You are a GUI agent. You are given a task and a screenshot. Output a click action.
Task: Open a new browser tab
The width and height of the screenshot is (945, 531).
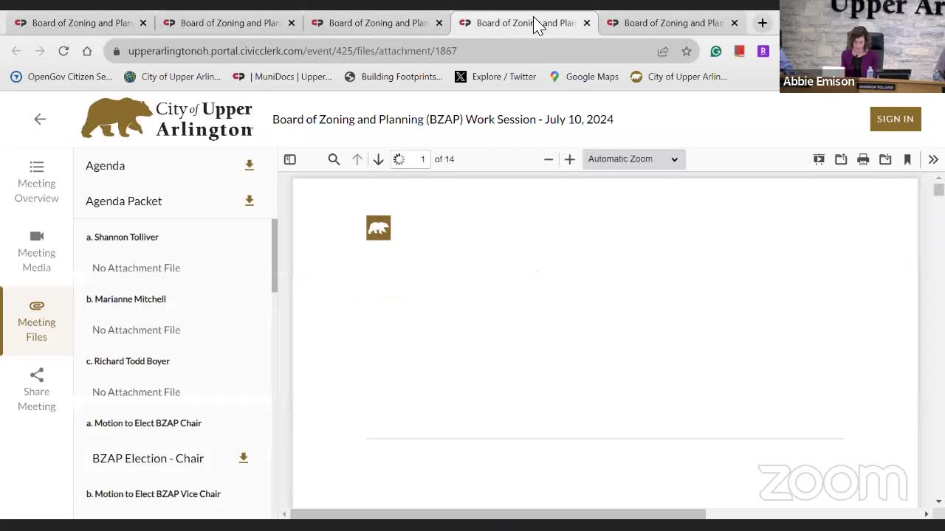[x=763, y=23]
